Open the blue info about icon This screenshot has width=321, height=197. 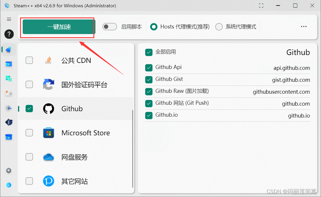tap(9, 185)
